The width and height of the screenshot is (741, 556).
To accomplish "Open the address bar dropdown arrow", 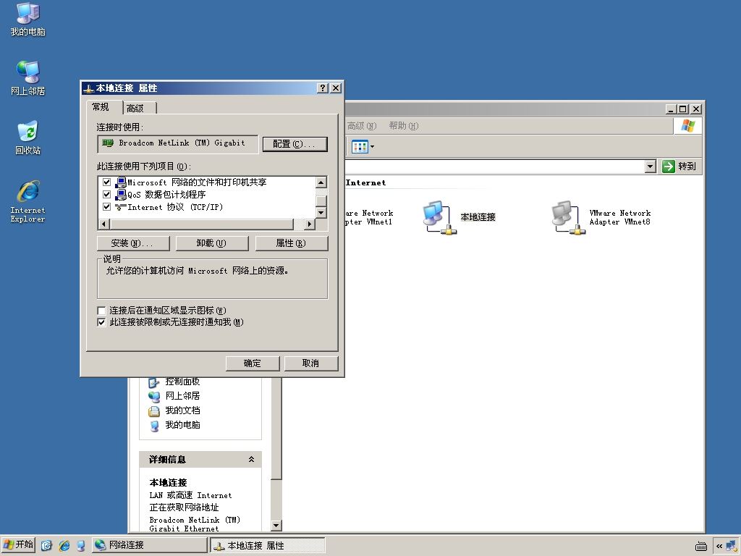I will tap(651, 167).
